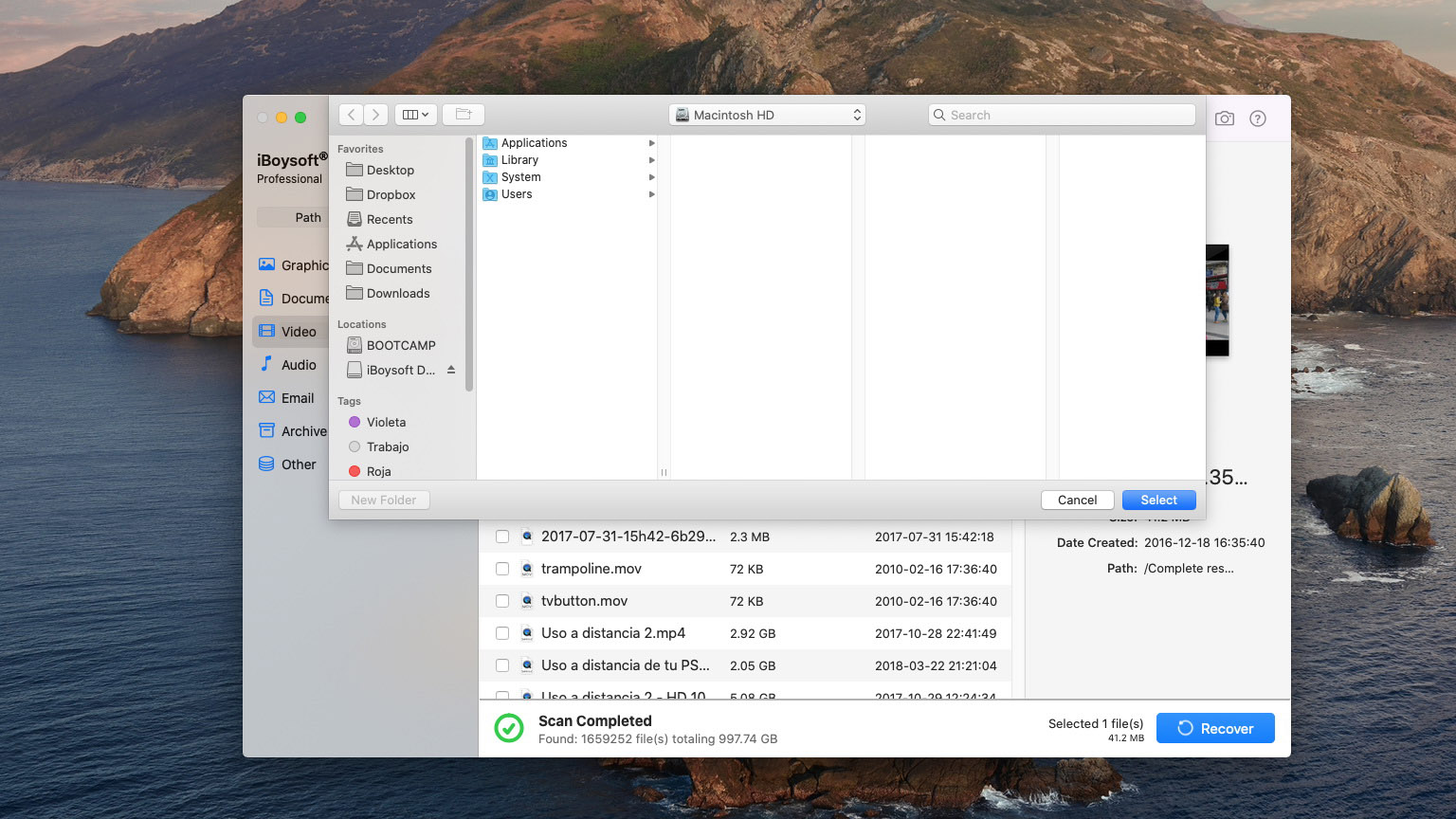
Task: Open the Video category in iBoysoft sidebar
Action: click(x=291, y=332)
